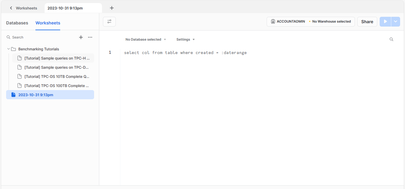
Task: Collapse the Benchmarking Tutorials folder
Action: [x=9, y=49]
